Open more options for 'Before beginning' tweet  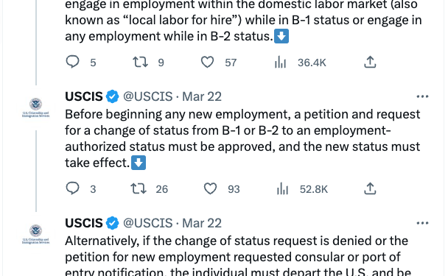[x=422, y=96]
